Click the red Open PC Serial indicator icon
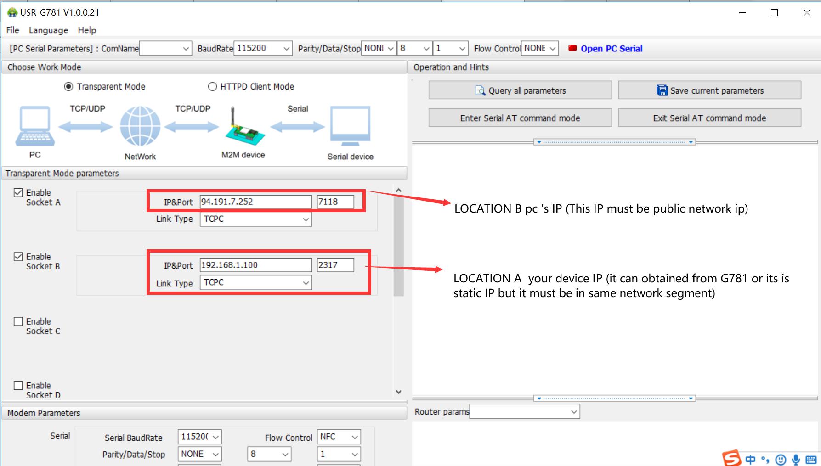The height and width of the screenshot is (466, 821). pos(572,48)
